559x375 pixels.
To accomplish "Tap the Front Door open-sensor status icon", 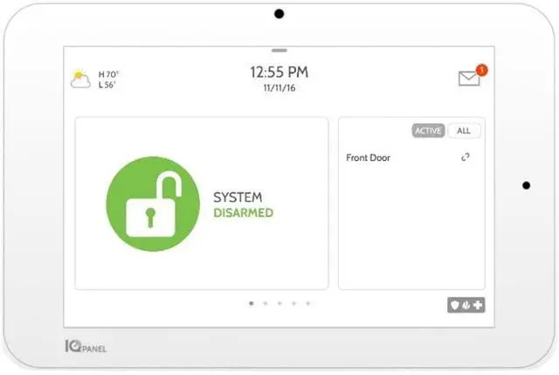I will point(466,157).
